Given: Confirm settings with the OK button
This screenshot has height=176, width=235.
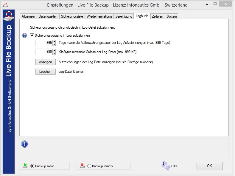Looking at the screenshot, I should [x=209, y=166].
